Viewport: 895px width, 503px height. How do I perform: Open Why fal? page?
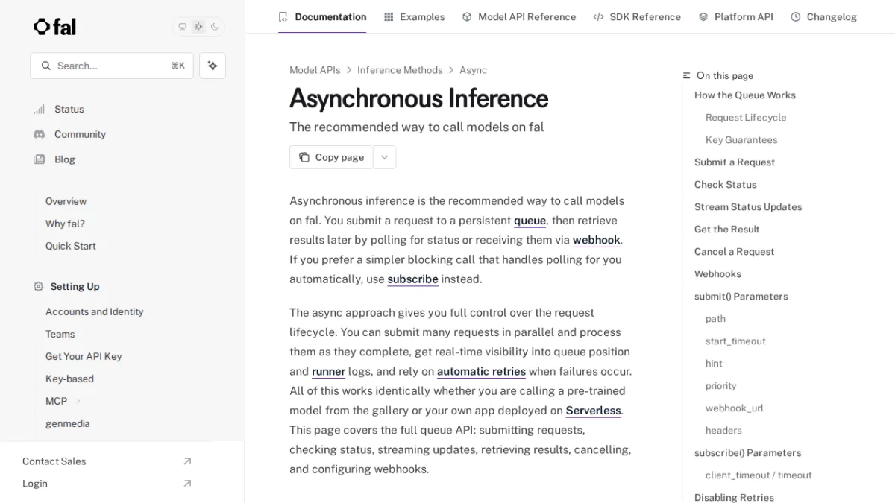coord(65,224)
